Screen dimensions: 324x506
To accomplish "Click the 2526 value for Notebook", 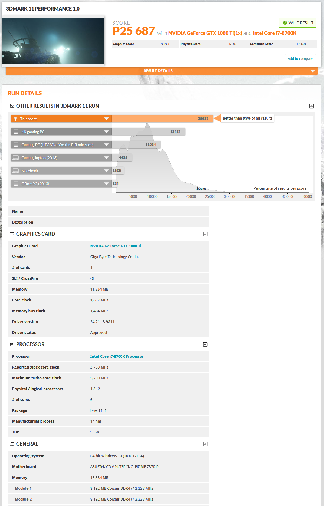I will tap(117, 170).
